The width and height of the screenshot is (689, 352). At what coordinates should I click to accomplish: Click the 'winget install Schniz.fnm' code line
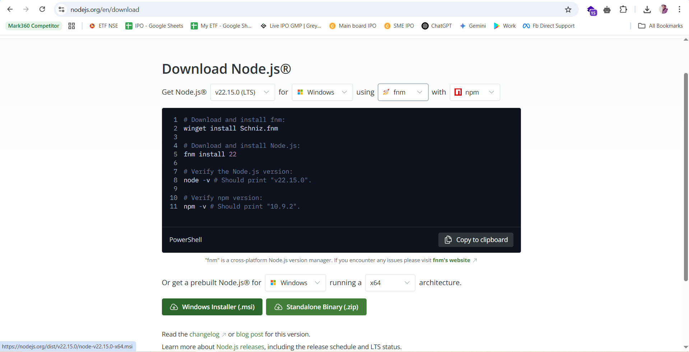231,128
